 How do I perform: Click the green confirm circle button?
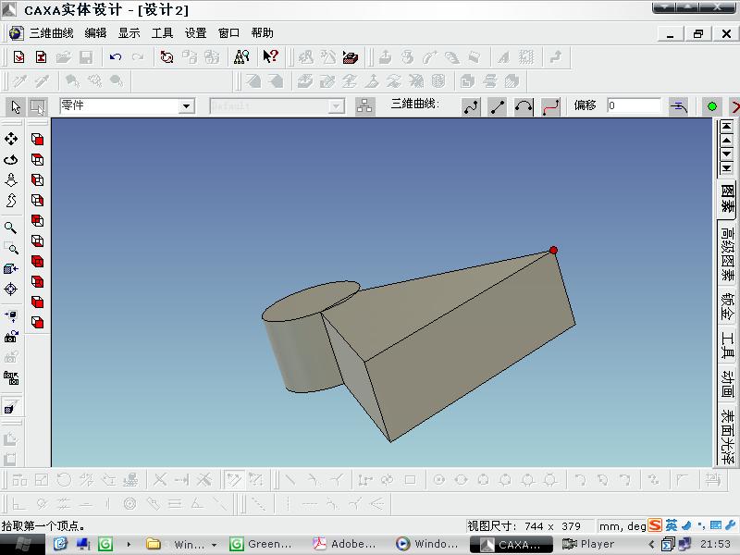[712, 106]
